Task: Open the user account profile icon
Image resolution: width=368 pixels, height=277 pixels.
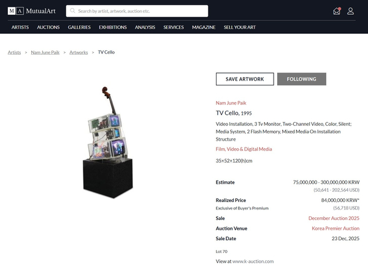Action: tap(350, 11)
